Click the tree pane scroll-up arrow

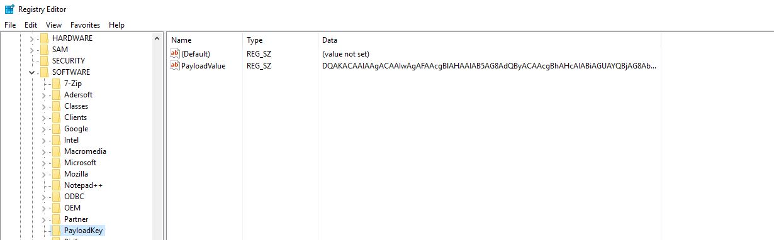click(157, 39)
